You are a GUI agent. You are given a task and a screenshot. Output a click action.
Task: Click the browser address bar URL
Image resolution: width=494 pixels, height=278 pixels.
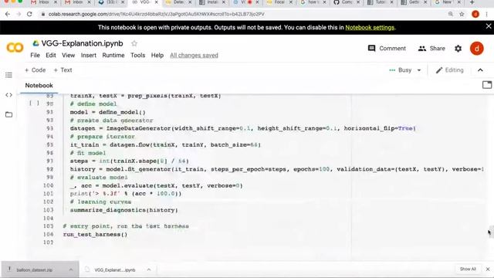point(156,14)
